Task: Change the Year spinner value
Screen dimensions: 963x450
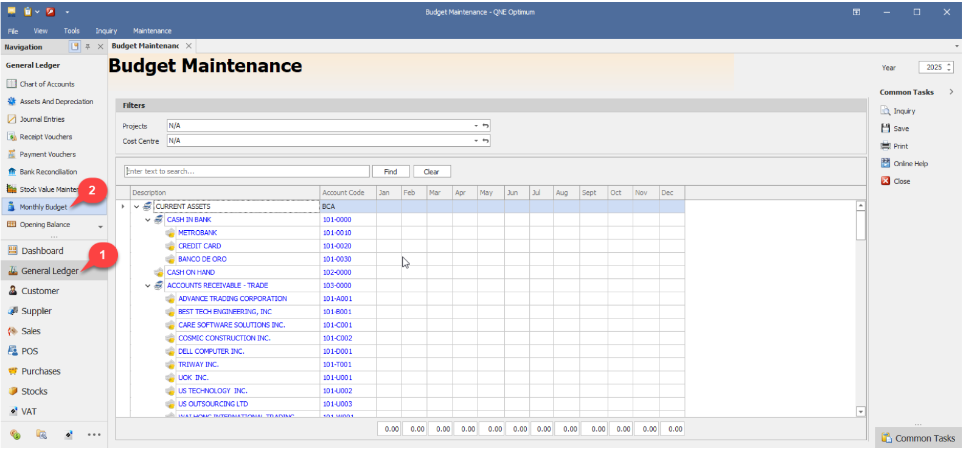Action: click(x=949, y=68)
